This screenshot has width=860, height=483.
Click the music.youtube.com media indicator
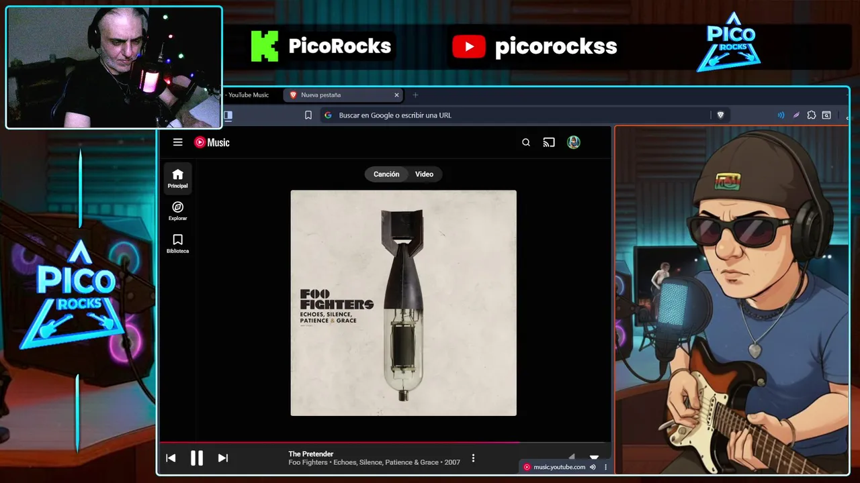click(554, 467)
